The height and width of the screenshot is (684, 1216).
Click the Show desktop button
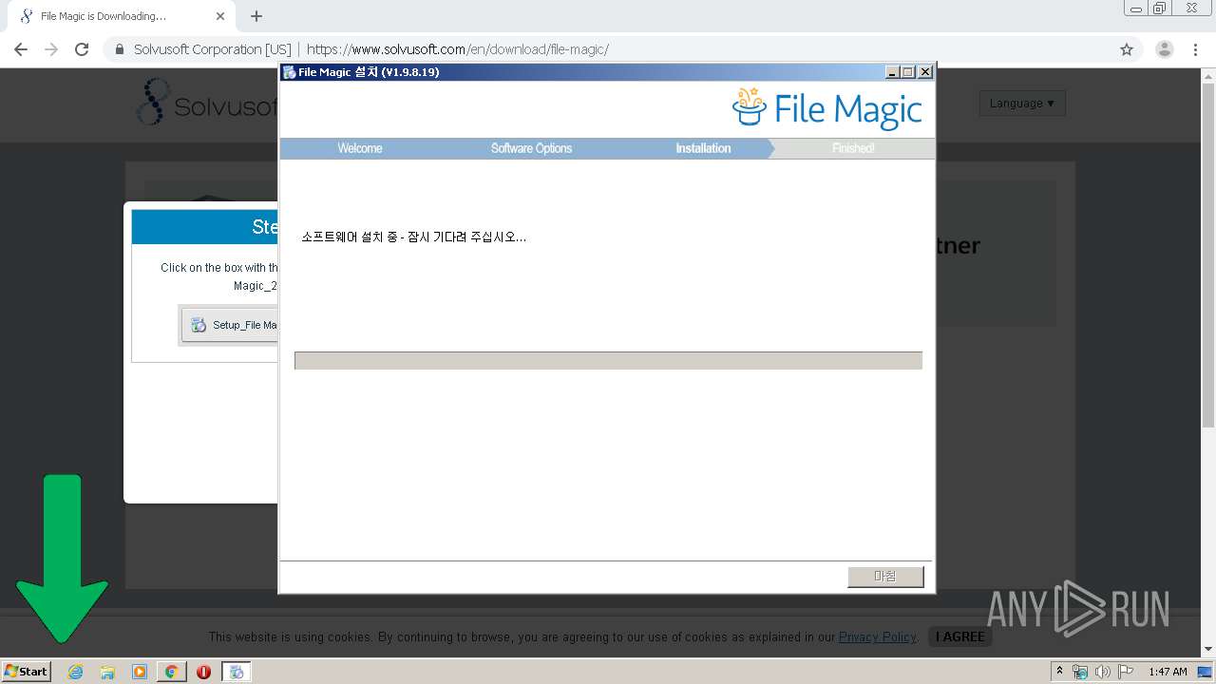coord(1206,672)
